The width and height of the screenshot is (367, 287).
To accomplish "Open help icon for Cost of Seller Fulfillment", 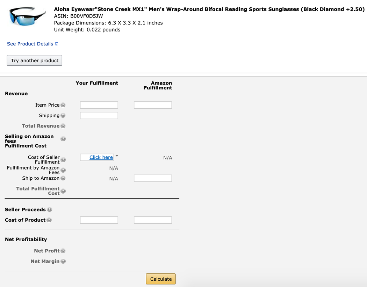I will click(63, 160).
